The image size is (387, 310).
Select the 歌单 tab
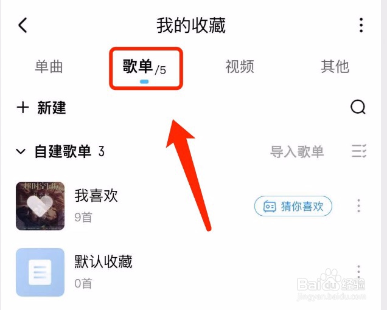tap(145, 67)
